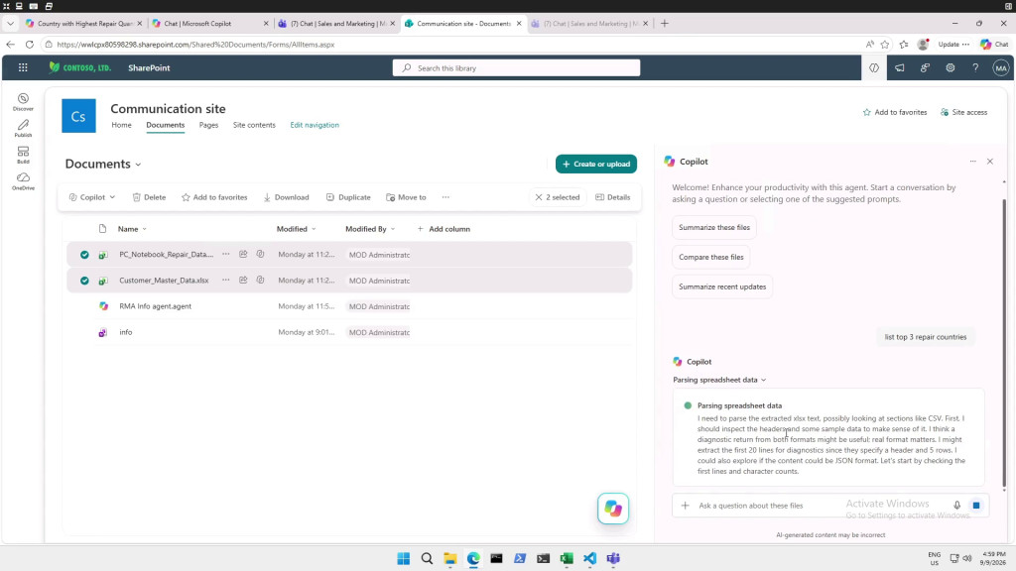Open Excel from the Windows taskbar

click(567, 558)
